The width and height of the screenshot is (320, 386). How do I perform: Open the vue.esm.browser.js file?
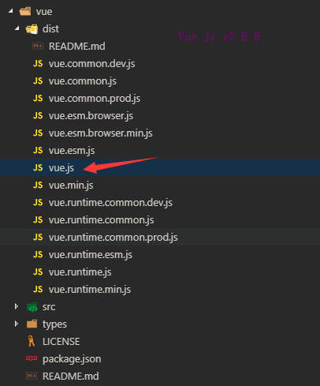point(91,116)
